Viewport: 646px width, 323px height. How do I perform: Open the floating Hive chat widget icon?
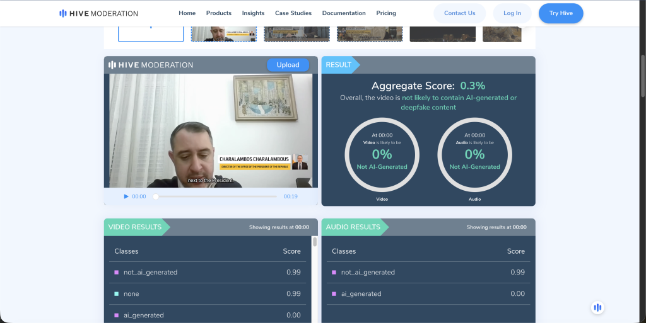coord(597,307)
